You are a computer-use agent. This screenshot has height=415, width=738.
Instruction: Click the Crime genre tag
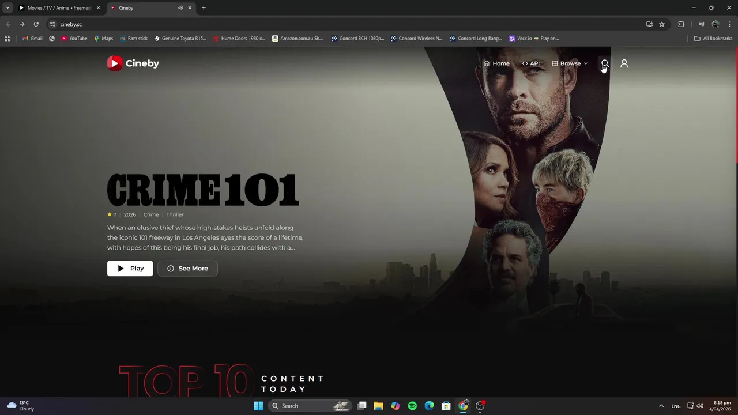(151, 214)
